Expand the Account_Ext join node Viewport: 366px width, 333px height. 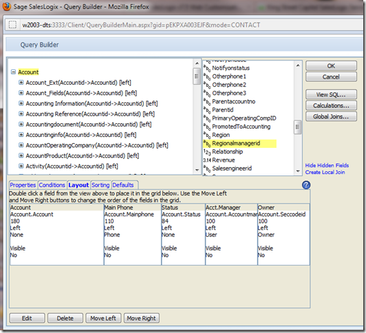[x=21, y=83]
